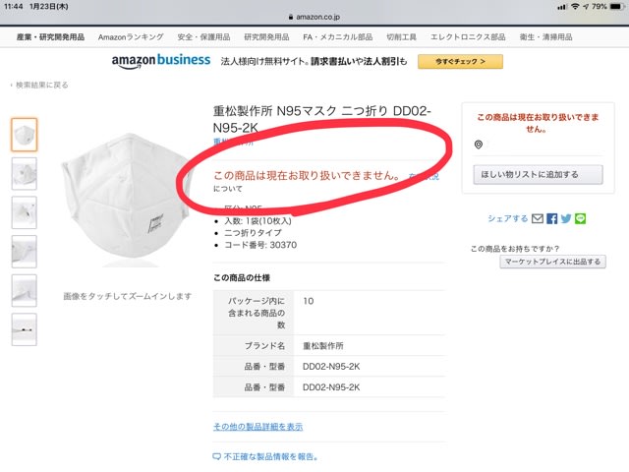Image resolution: width=629 pixels, height=472 pixels.
Task: Click シェアする link
Action: tap(507, 218)
